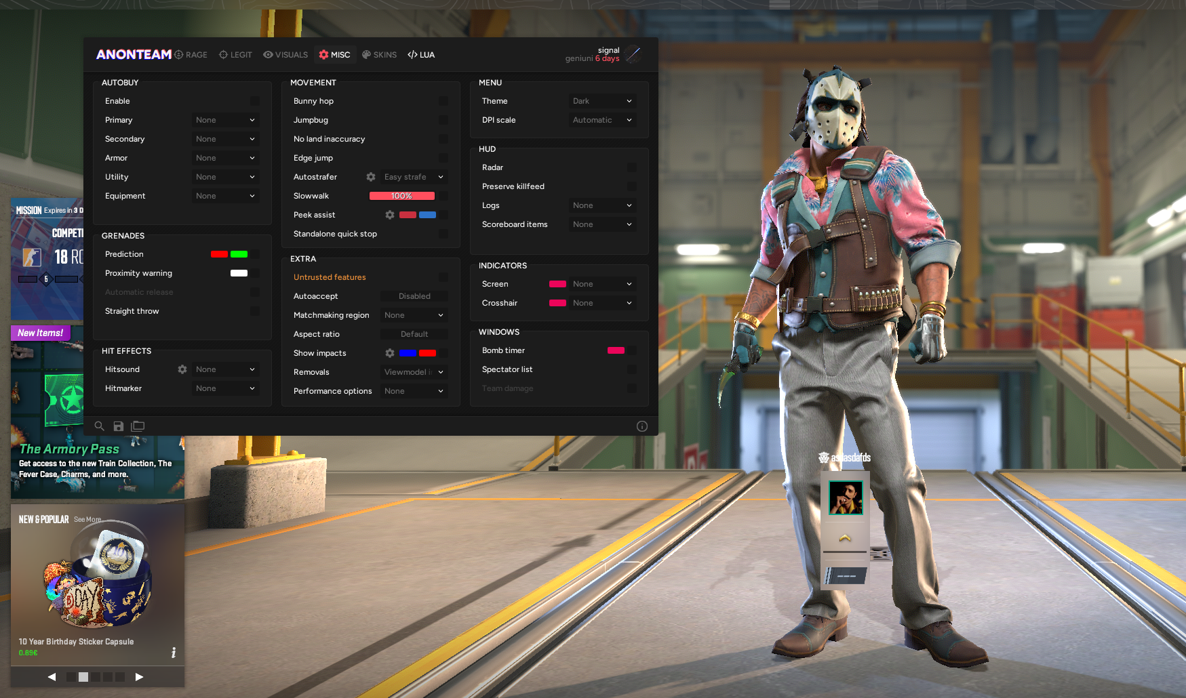Switch to the LUA tab
1186x698 pixels.
[x=421, y=55]
